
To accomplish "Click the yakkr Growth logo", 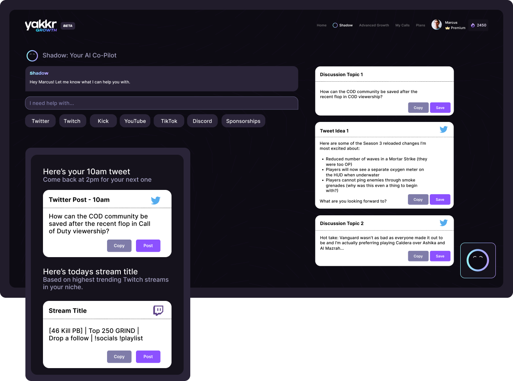I will 41,26.
